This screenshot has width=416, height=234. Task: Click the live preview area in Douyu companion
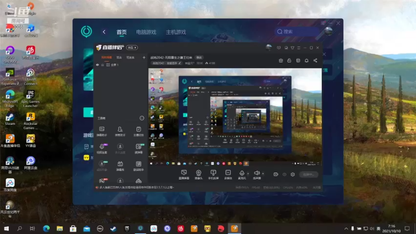click(235, 117)
